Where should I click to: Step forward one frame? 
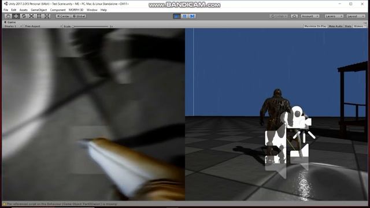193,16
